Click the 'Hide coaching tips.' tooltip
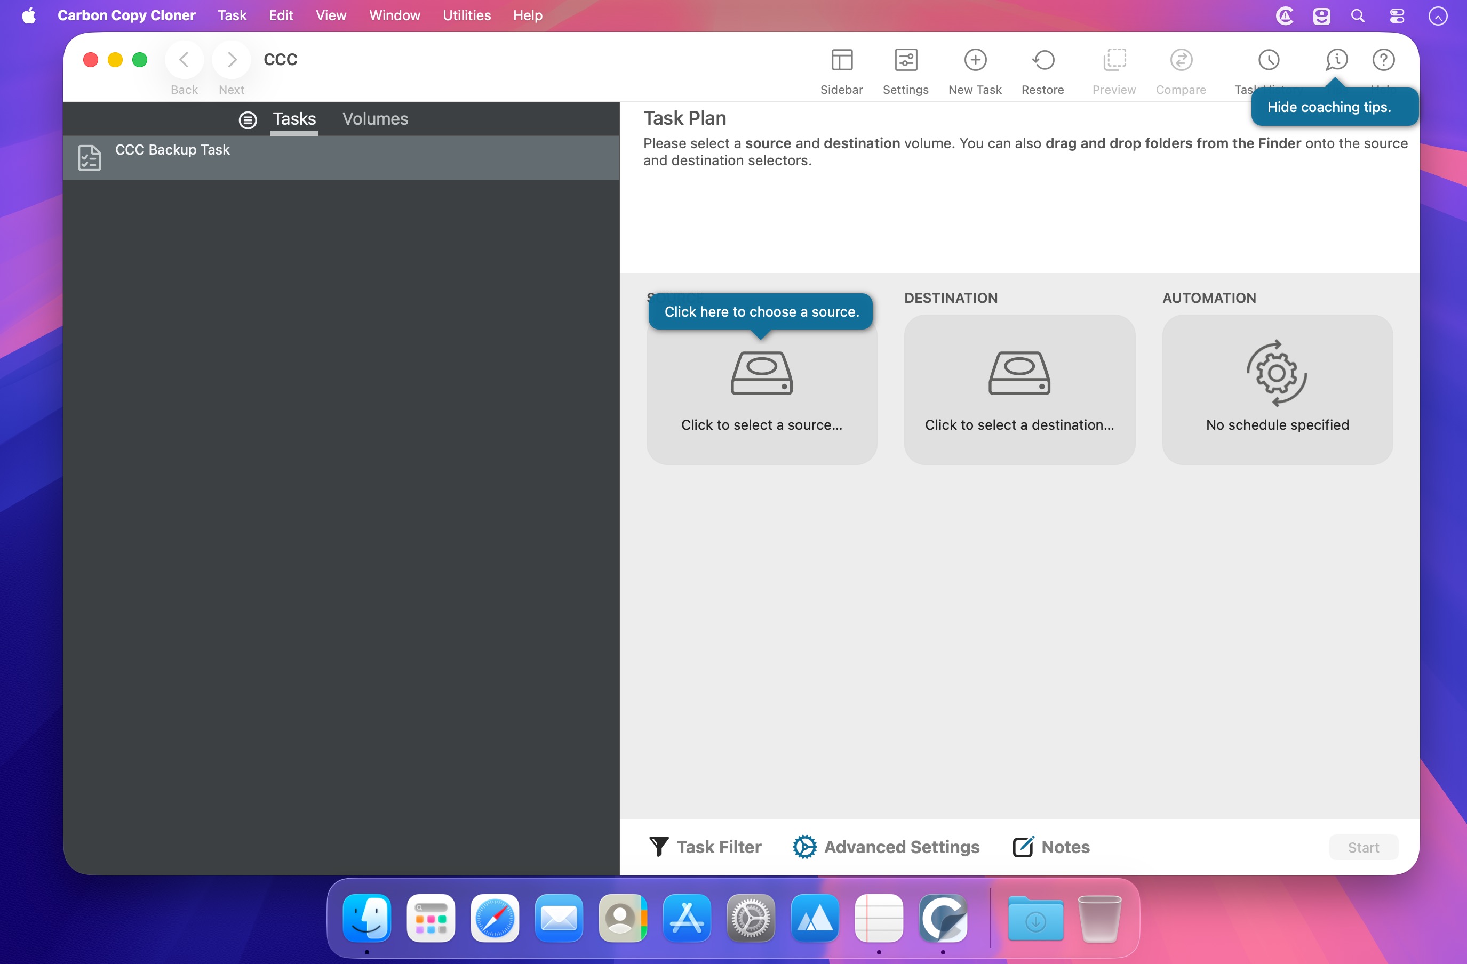 tap(1335, 107)
